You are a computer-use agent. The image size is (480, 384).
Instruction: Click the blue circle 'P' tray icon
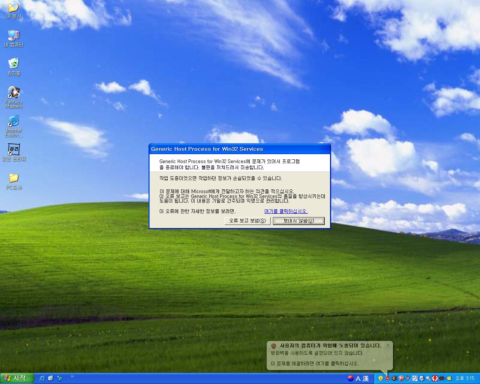click(421, 378)
